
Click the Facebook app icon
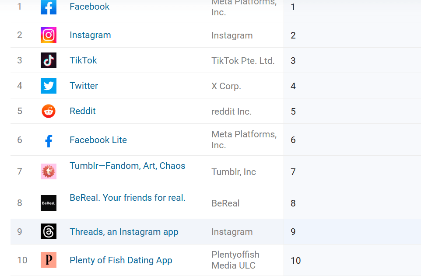click(49, 7)
